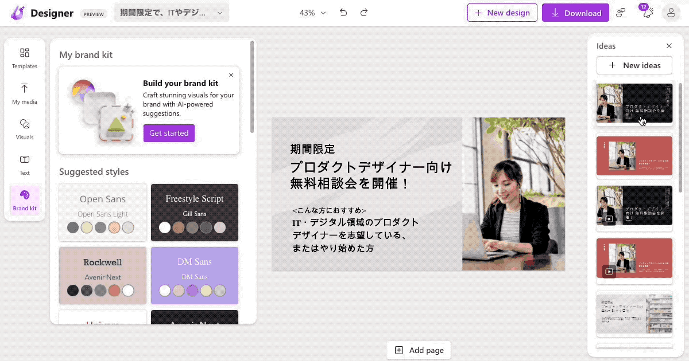The width and height of the screenshot is (689, 361).
Task: Click the first idea thumbnail
Action: (x=634, y=103)
